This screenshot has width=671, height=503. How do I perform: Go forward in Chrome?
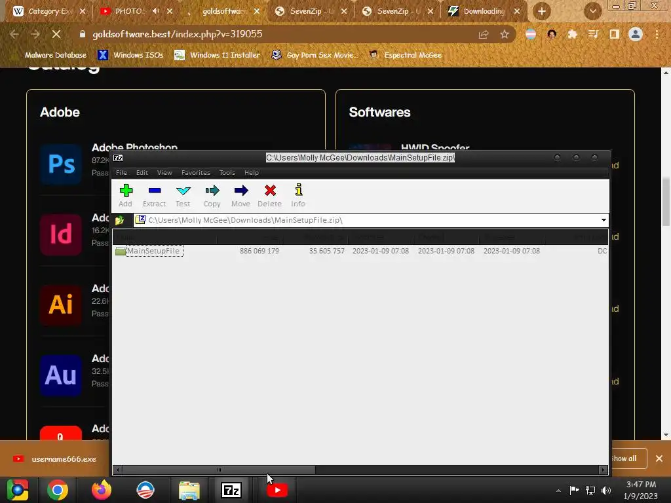click(35, 34)
